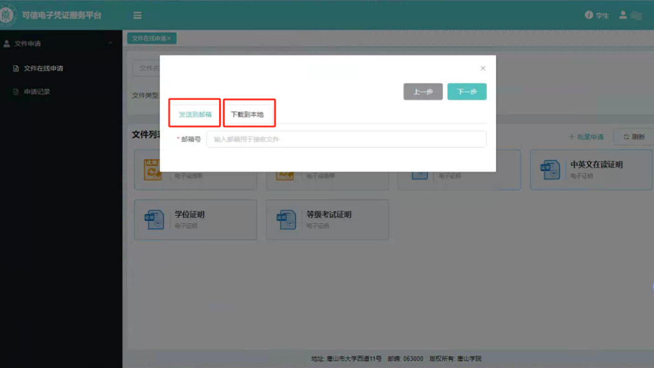Click the platform logo in top-left corner

[8, 15]
